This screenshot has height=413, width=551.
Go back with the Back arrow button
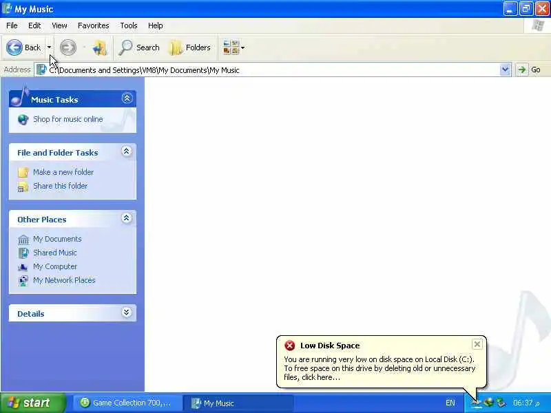[24, 47]
